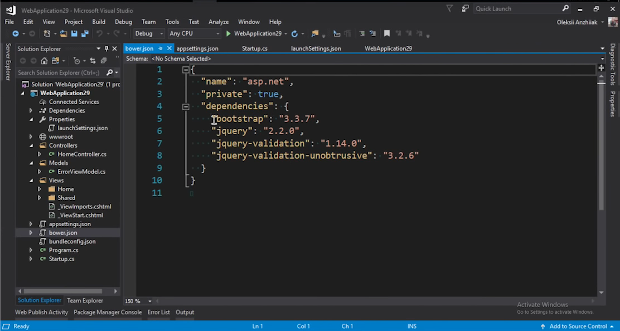The image size is (620, 331).
Task: Expand the wwwroot folder node
Action: [31, 137]
